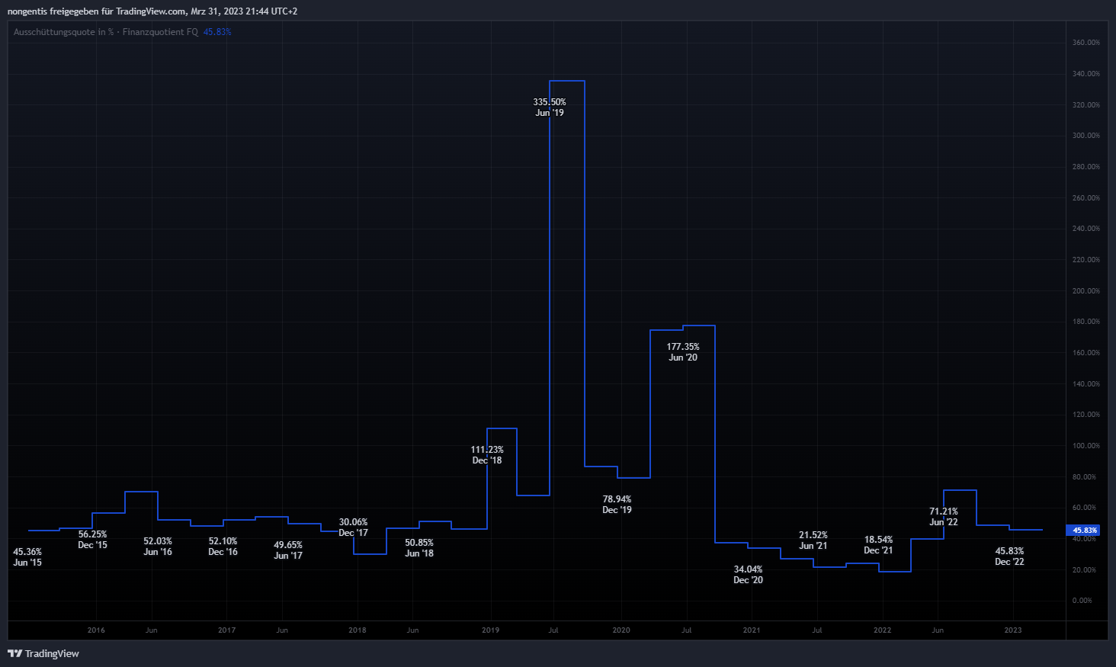Click 2016 on the time axis
1116x667 pixels.
click(96, 630)
